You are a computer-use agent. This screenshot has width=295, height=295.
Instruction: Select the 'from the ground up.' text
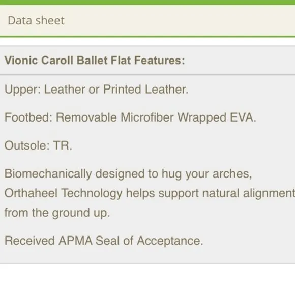click(x=57, y=213)
